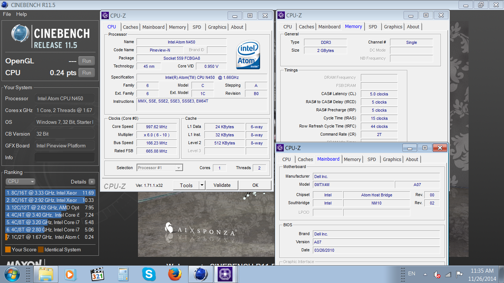Open the Action Center flag icon
Screen dimensions: 504x283
(459, 275)
